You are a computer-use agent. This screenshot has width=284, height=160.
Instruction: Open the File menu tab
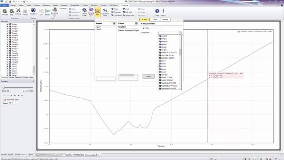point(4,5)
